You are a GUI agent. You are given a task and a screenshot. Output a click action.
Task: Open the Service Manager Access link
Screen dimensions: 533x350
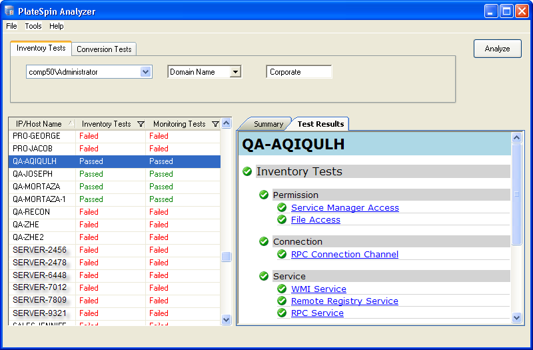pos(344,208)
